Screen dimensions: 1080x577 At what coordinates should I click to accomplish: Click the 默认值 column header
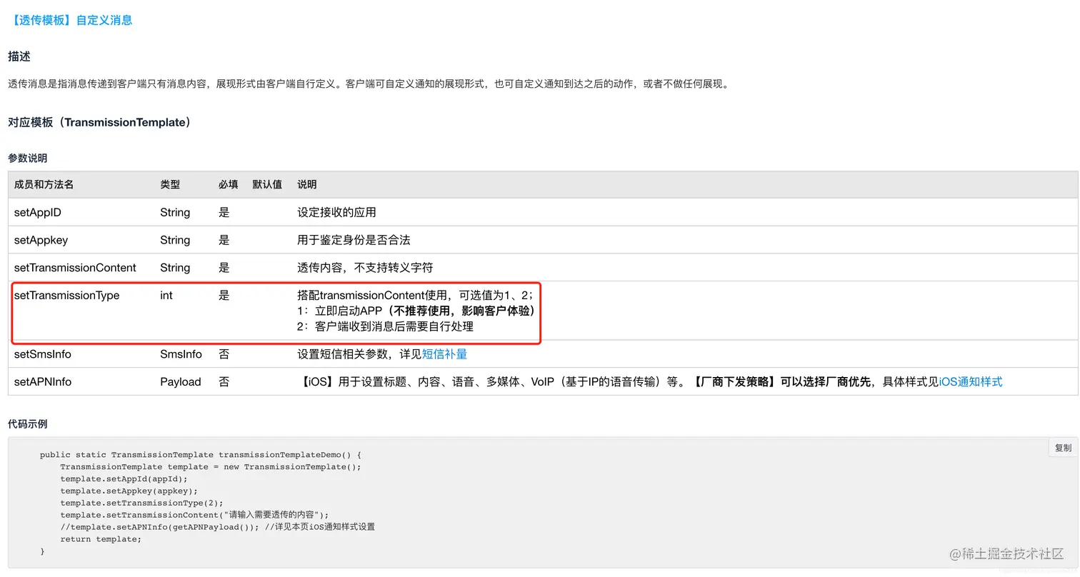pyautogui.click(x=267, y=184)
